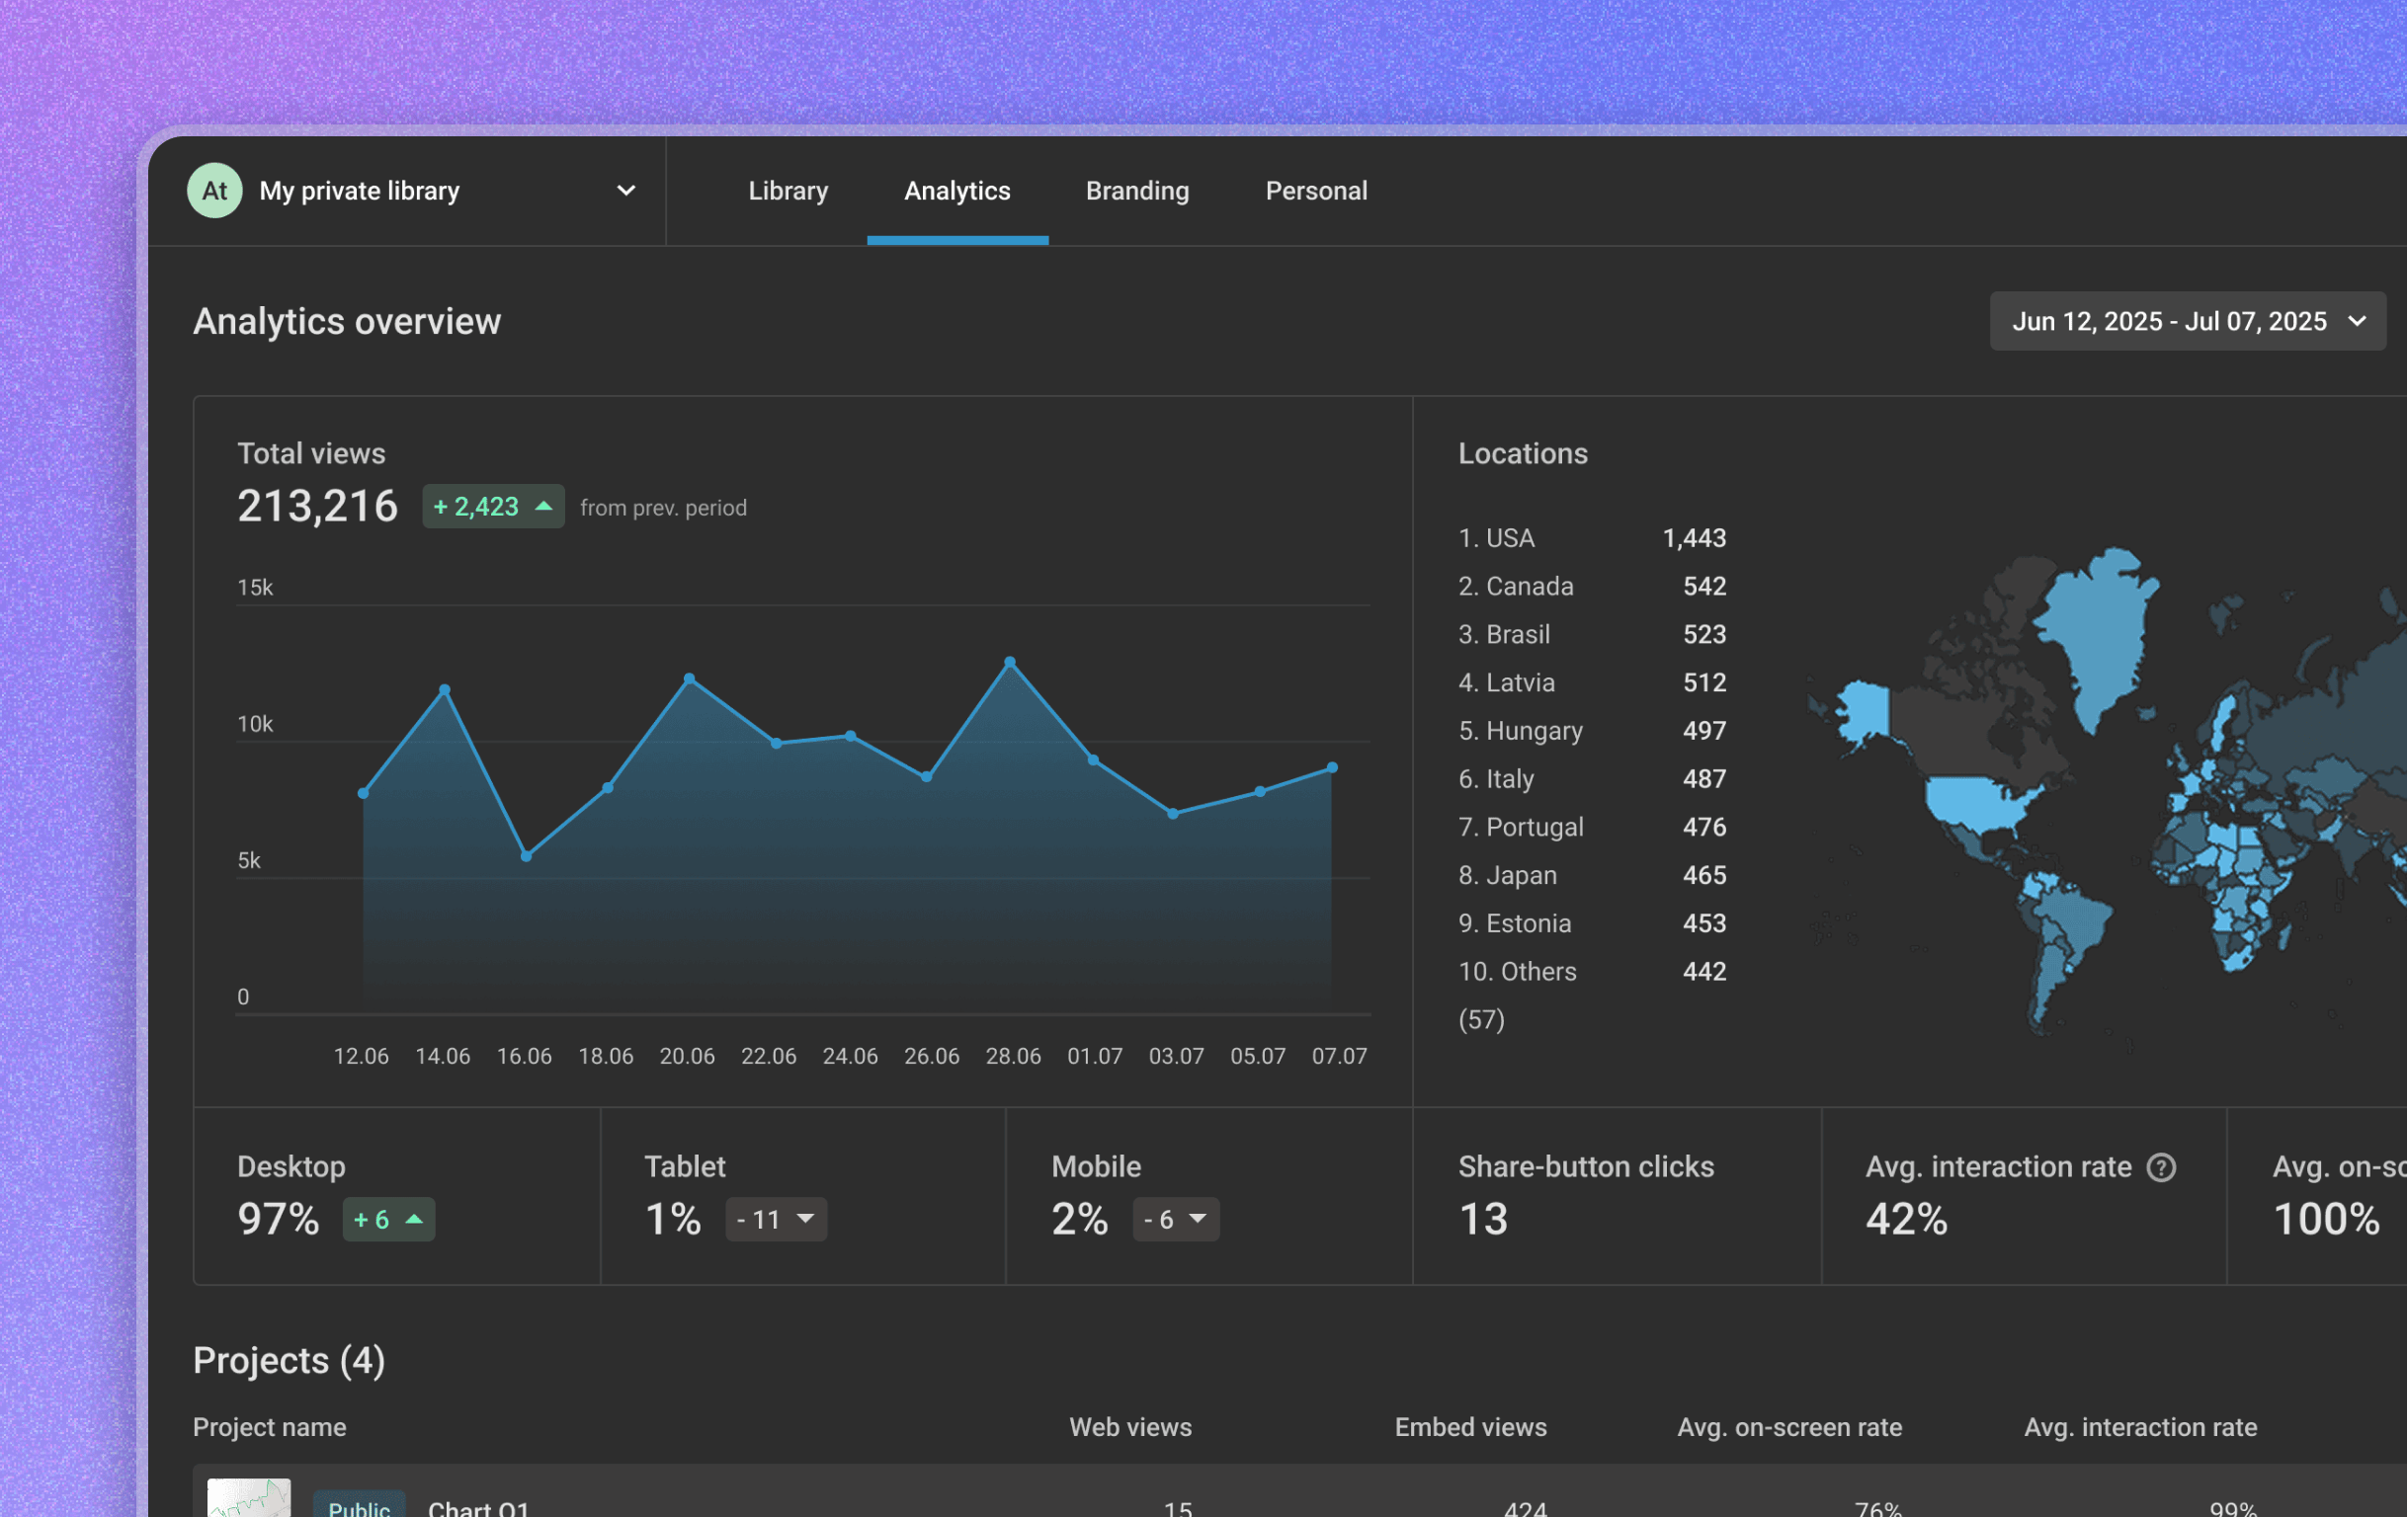The height and width of the screenshot is (1517, 2408).
Task: Open the My private library dropdown chevron
Action: (626, 190)
